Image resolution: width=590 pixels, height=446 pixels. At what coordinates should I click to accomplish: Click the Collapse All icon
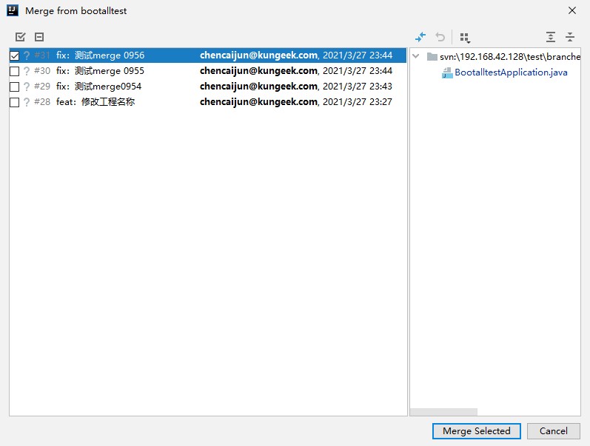570,37
